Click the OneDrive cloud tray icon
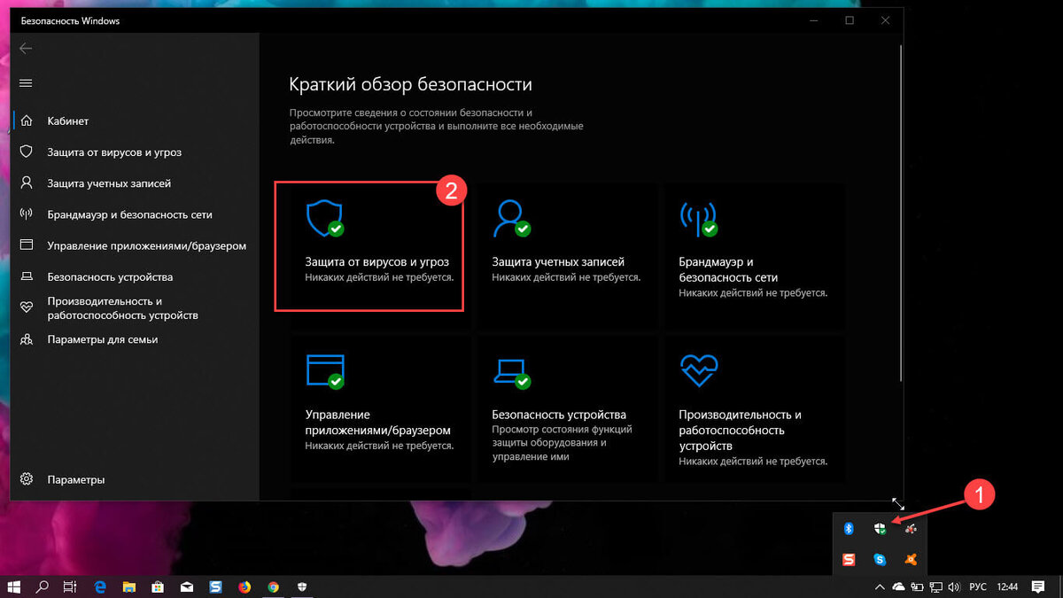 coord(899,586)
